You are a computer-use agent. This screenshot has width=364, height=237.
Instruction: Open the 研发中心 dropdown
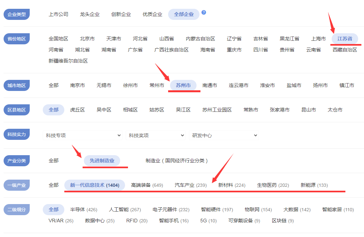pos(224,135)
